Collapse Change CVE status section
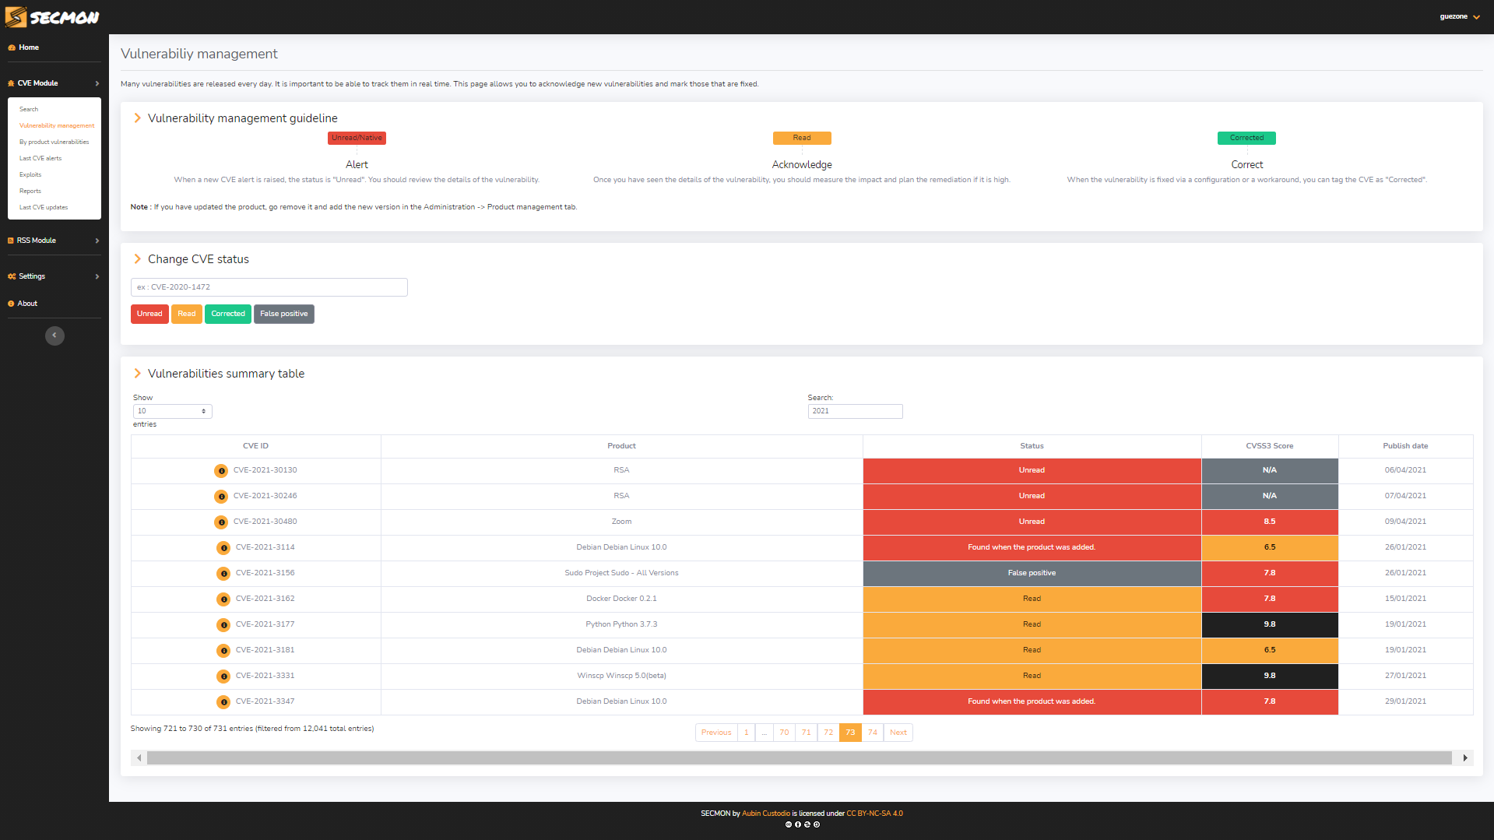Screen dimensions: 1494x840 138,259
